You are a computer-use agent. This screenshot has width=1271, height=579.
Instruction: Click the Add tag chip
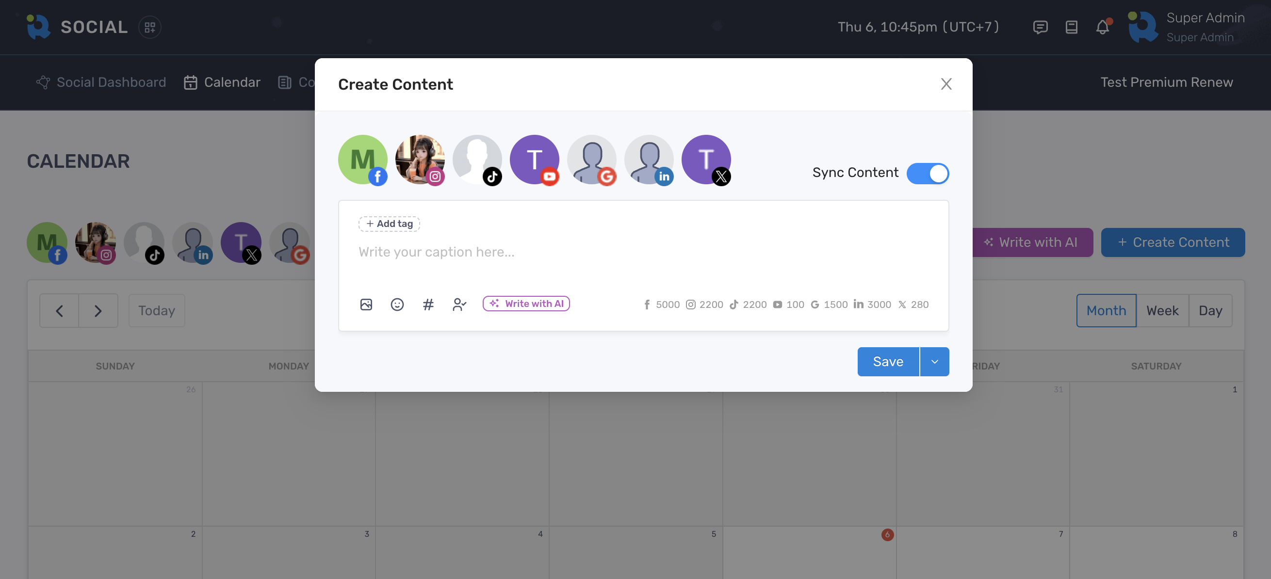[x=389, y=224]
